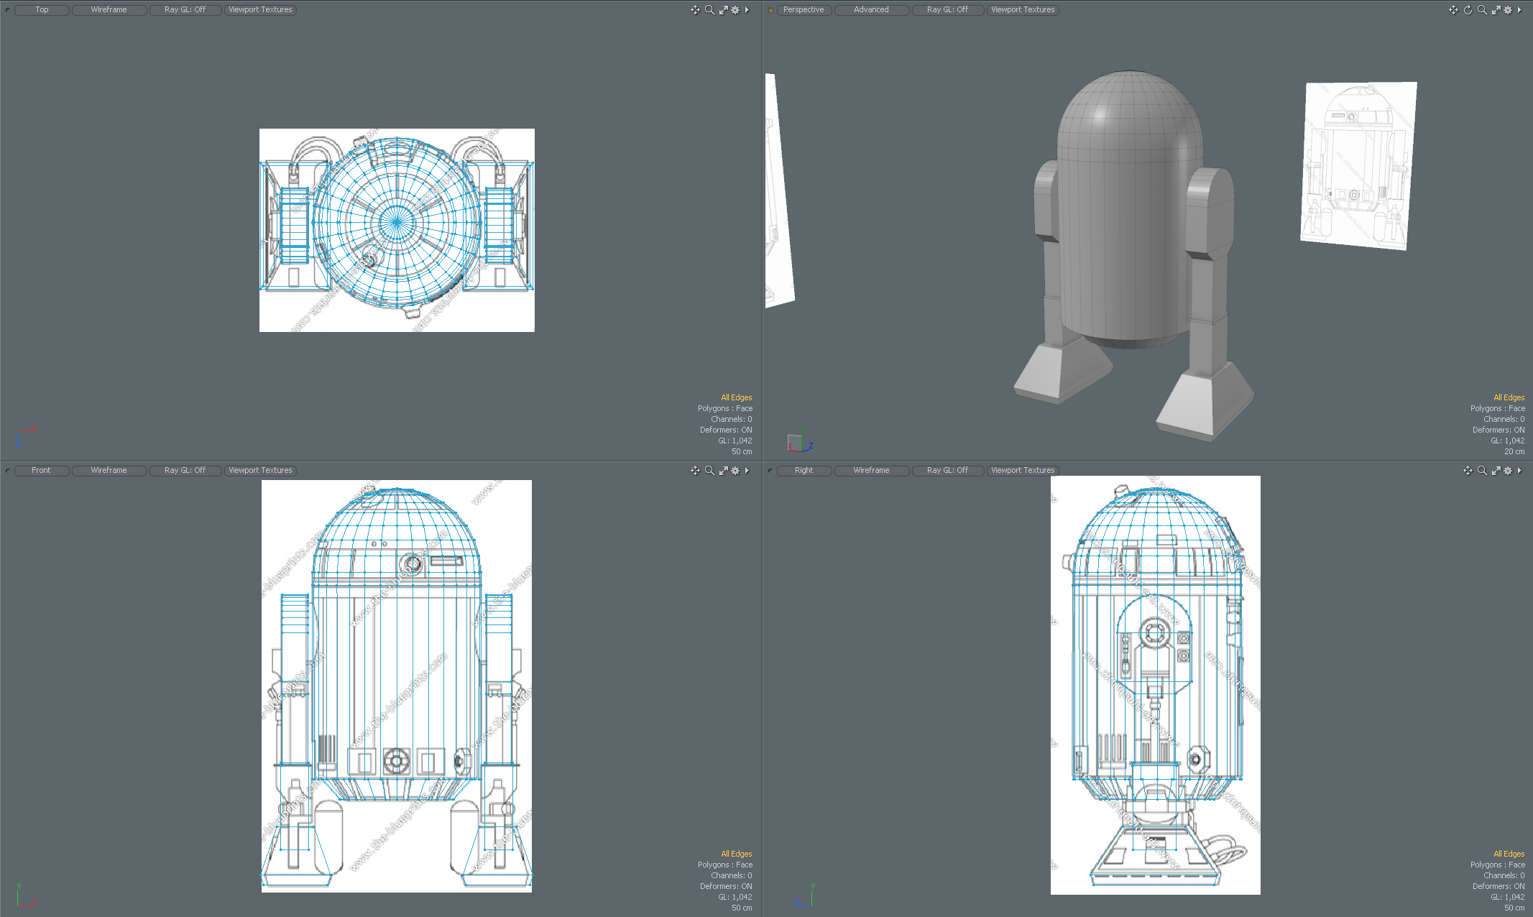Click Ray GL: Off in Perspective viewport
Image resolution: width=1533 pixels, height=917 pixels.
(x=947, y=10)
